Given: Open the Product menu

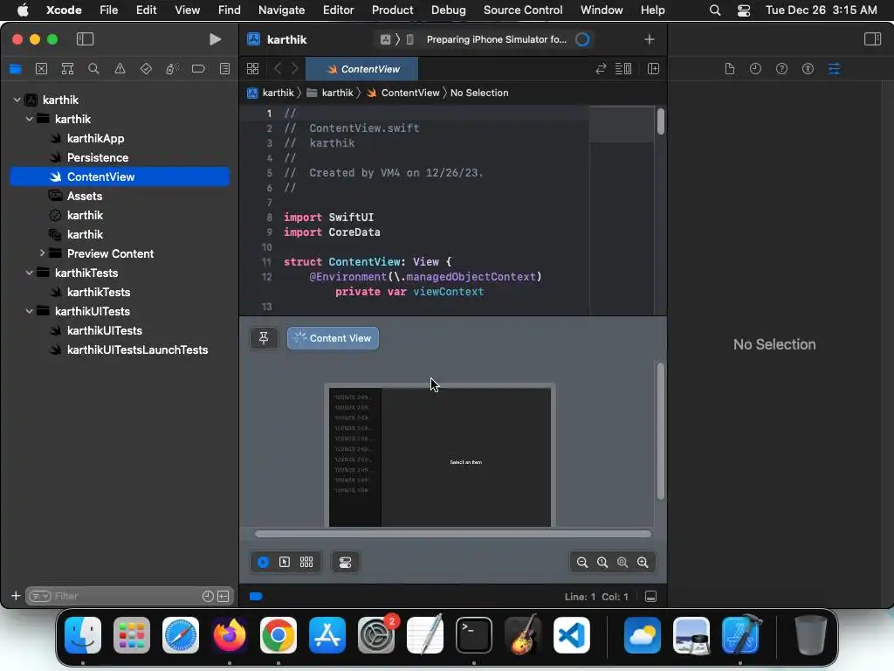Looking at the screenshot, I should [x=392, y=10].
